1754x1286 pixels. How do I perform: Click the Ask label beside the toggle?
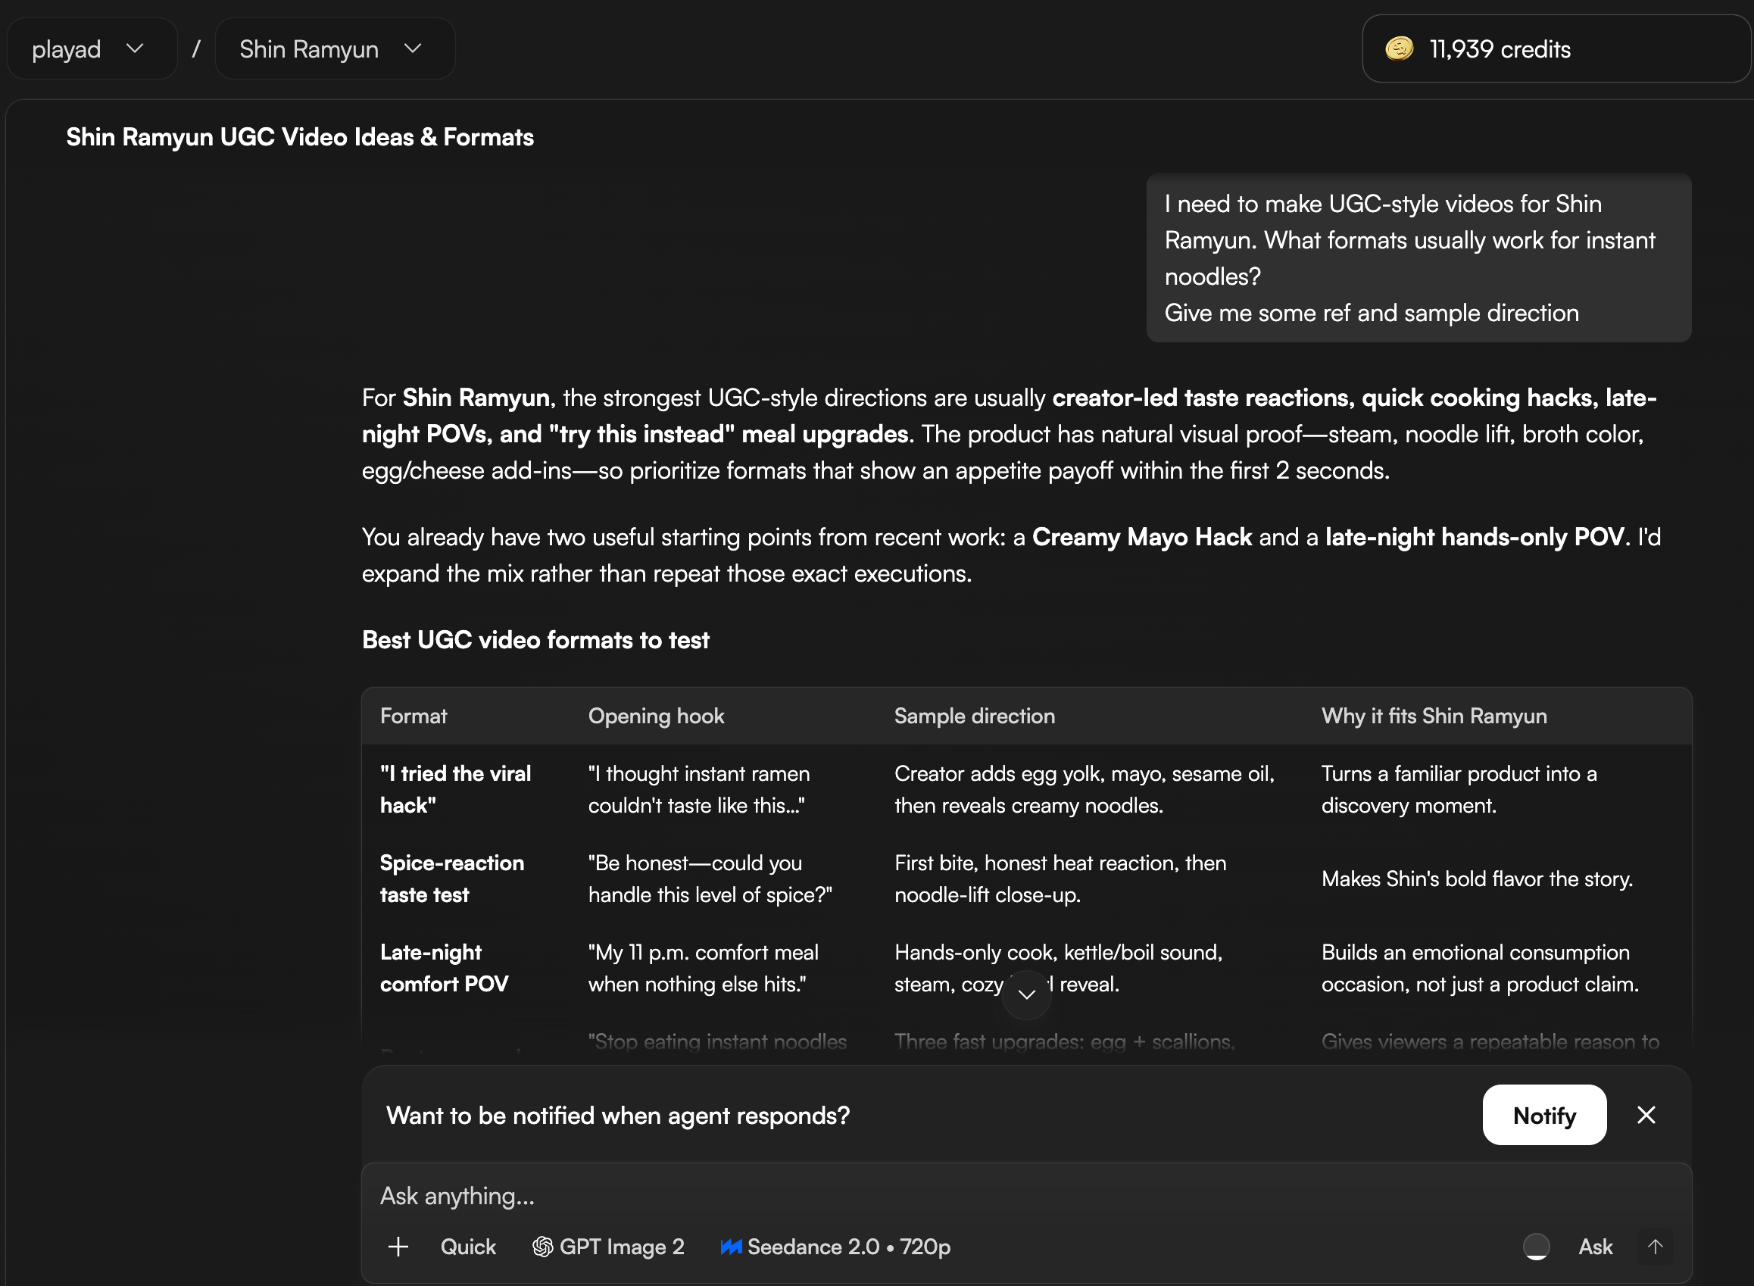tap(1595, 1247)
